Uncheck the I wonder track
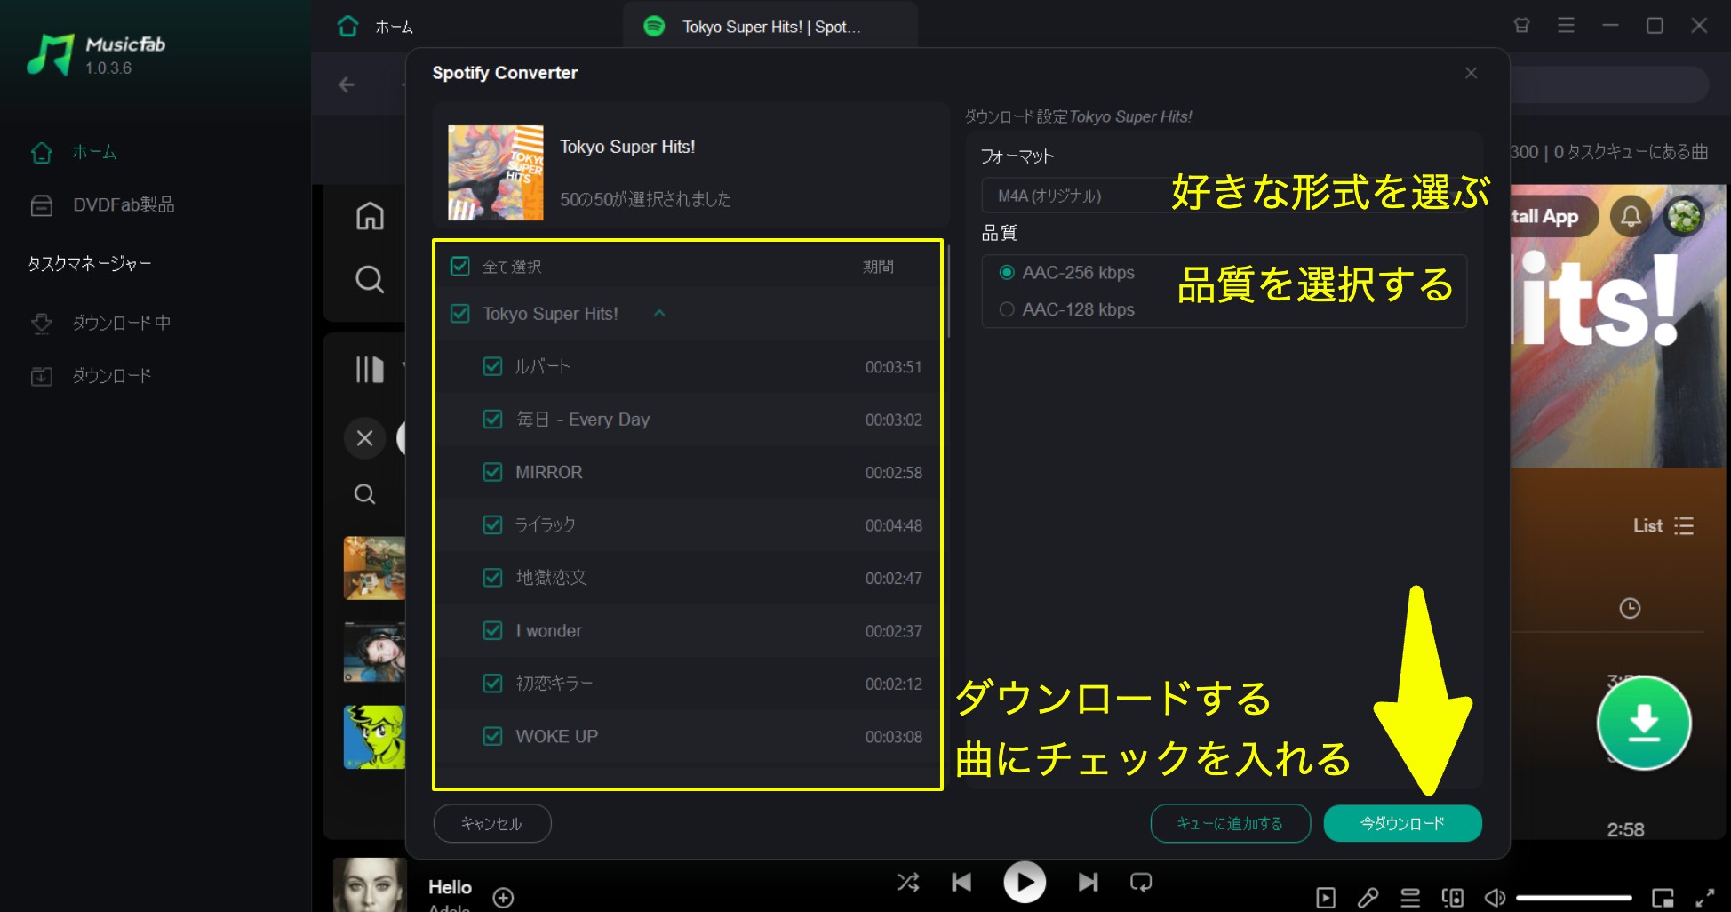The height and width of the screenshot is (912, 1731). [x=492, y=630]
